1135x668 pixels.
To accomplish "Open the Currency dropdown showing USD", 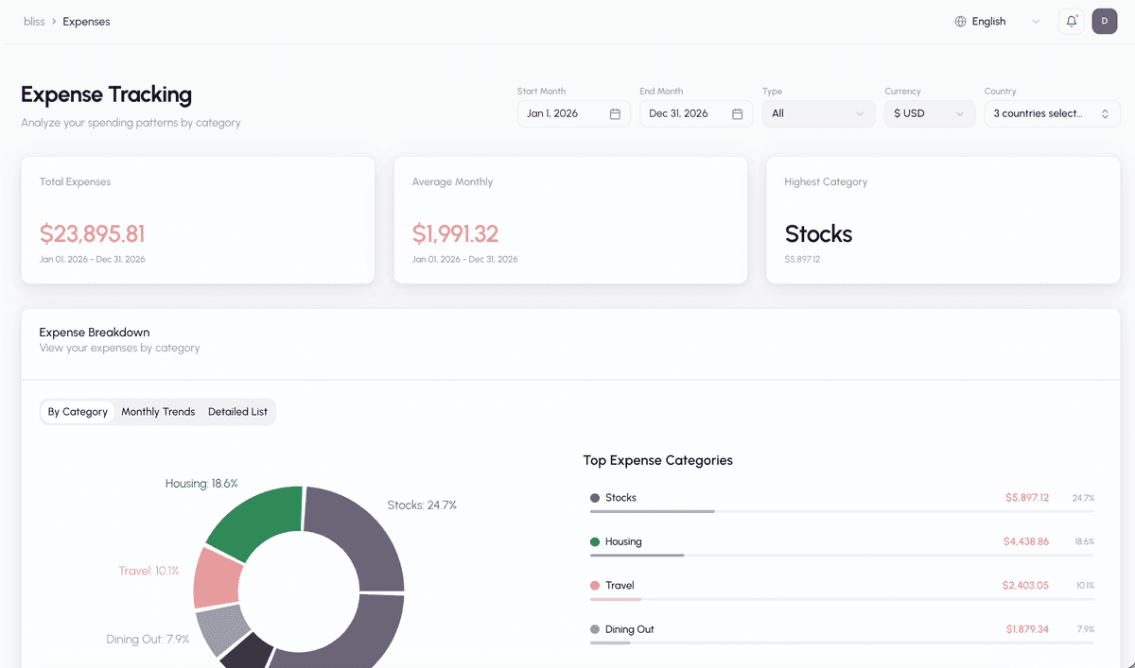I will pos(929,112).
